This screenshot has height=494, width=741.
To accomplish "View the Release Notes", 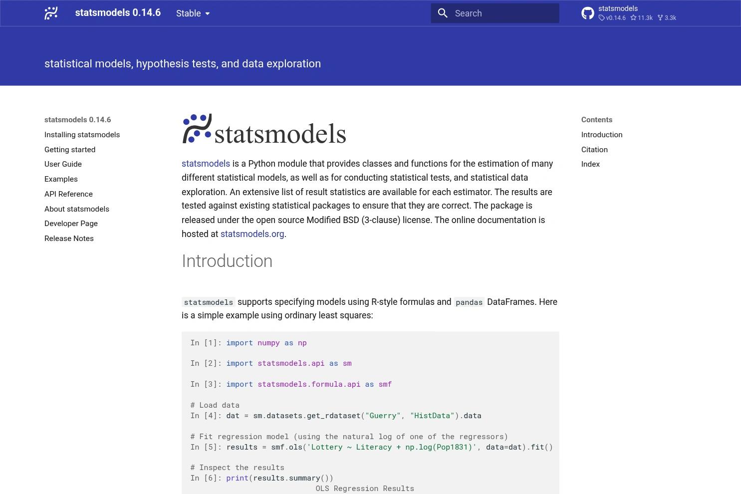I will (x=69, y=239).
